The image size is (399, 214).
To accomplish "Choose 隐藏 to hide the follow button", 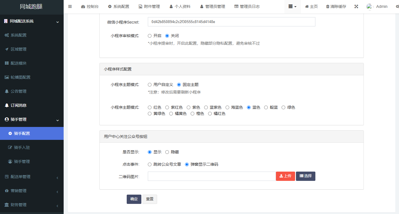I will (x=167, y=152).
